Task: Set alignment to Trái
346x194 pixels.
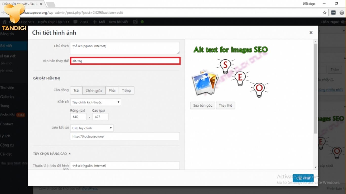Action: pyautogui.click(x=76, y=90)
